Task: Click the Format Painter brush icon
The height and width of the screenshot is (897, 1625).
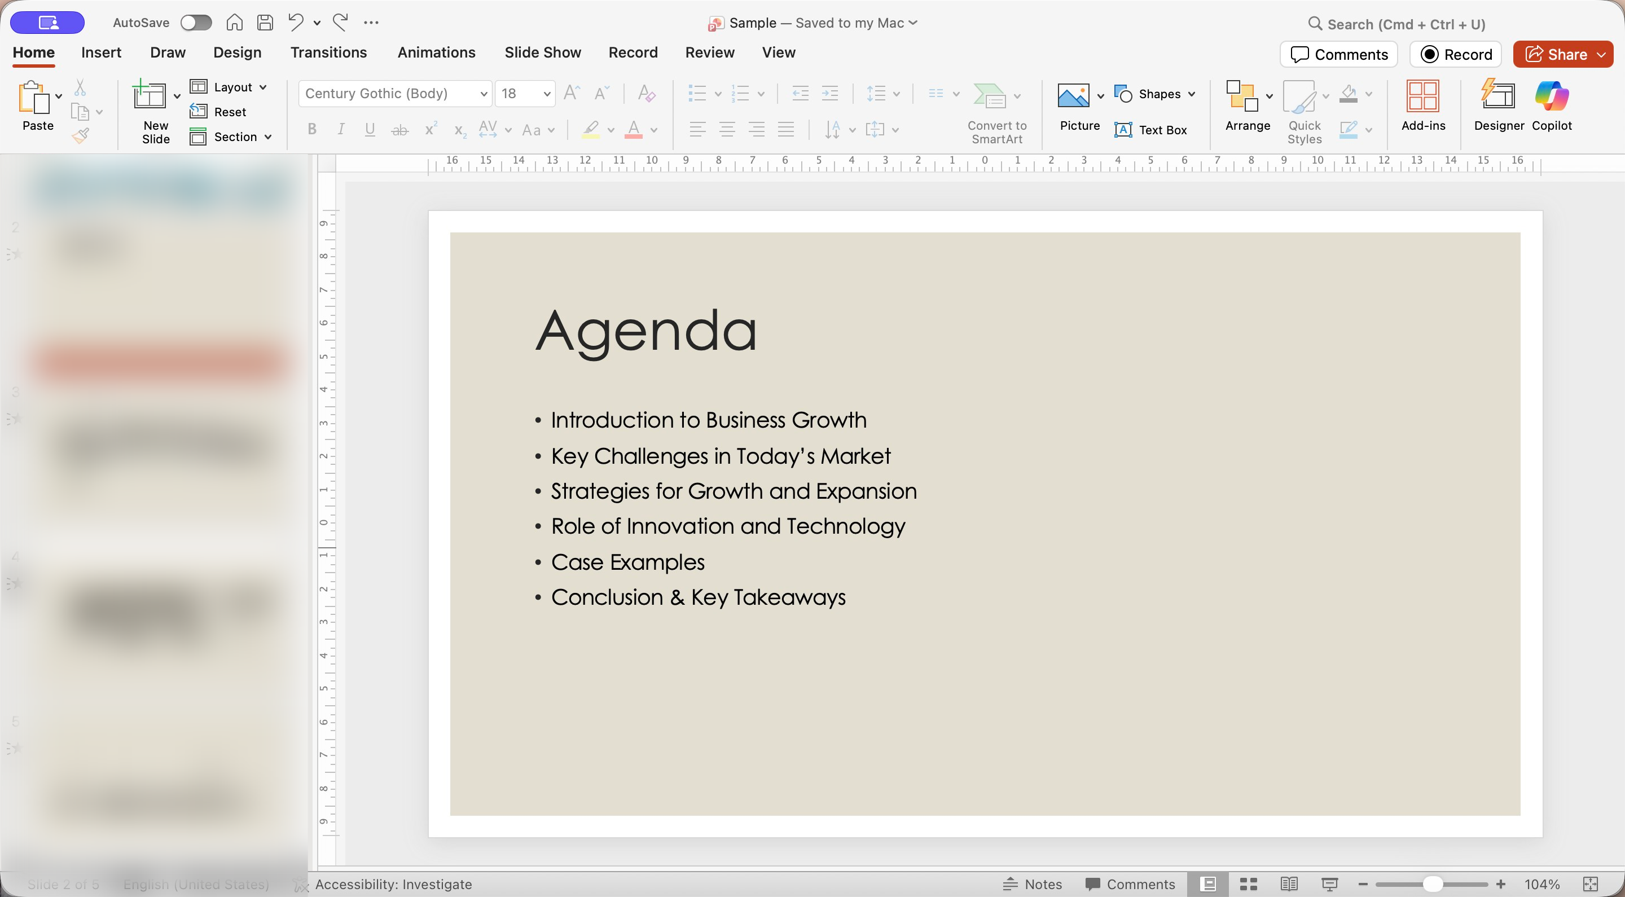Action: pos(80,135)
